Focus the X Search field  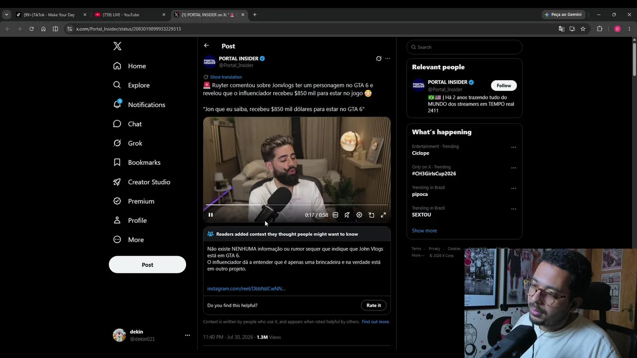(464, 47)
